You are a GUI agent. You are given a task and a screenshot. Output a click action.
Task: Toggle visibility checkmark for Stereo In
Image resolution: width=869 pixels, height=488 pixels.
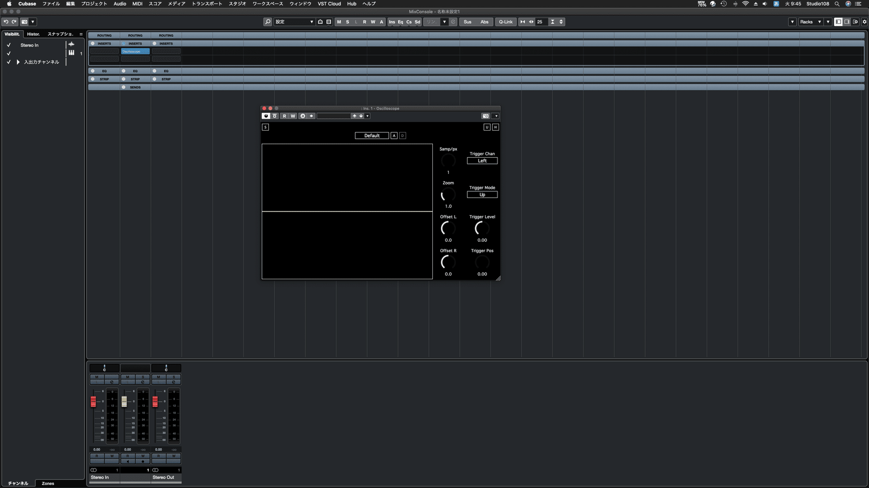coord(9,45)
